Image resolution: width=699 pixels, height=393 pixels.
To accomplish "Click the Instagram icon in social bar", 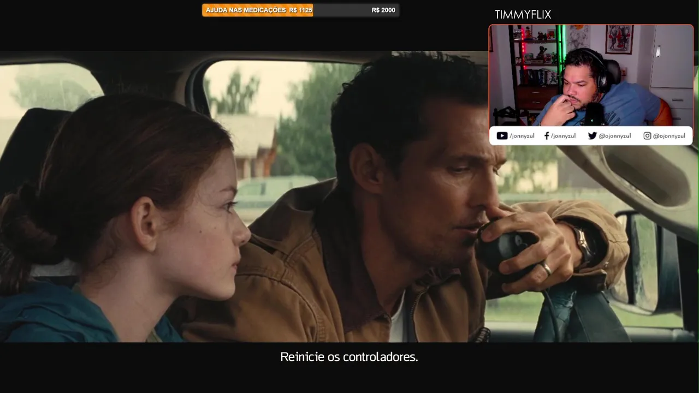I will 647,136.
